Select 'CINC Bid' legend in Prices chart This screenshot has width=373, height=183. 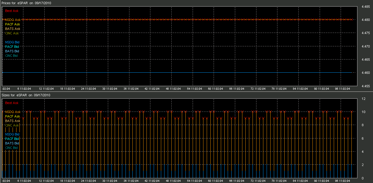11,56
